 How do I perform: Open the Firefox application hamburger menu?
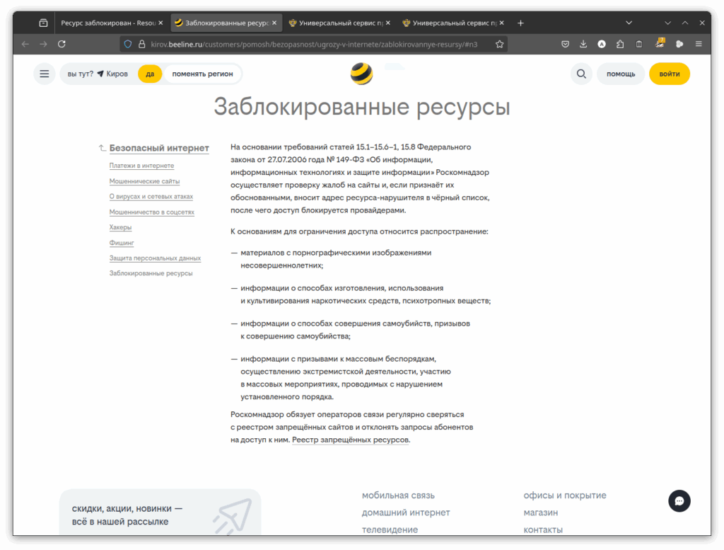(699, 44)
